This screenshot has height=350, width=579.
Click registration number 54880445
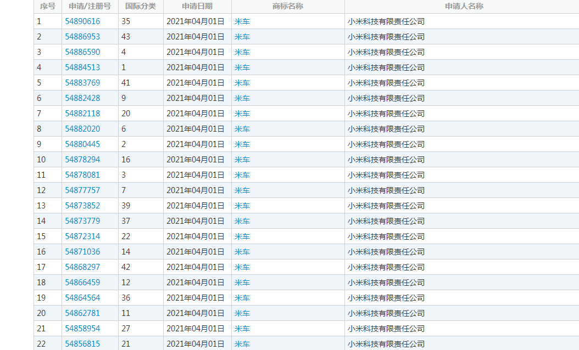(82, 144)
